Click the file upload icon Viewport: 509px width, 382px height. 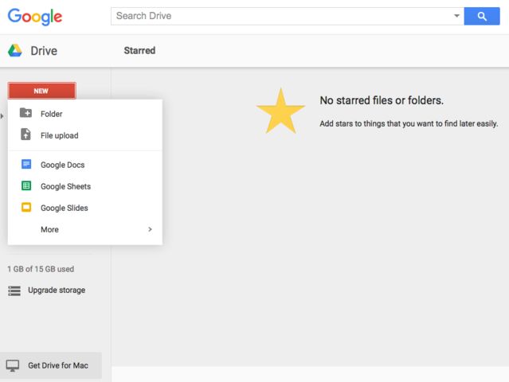pos(25,134)
